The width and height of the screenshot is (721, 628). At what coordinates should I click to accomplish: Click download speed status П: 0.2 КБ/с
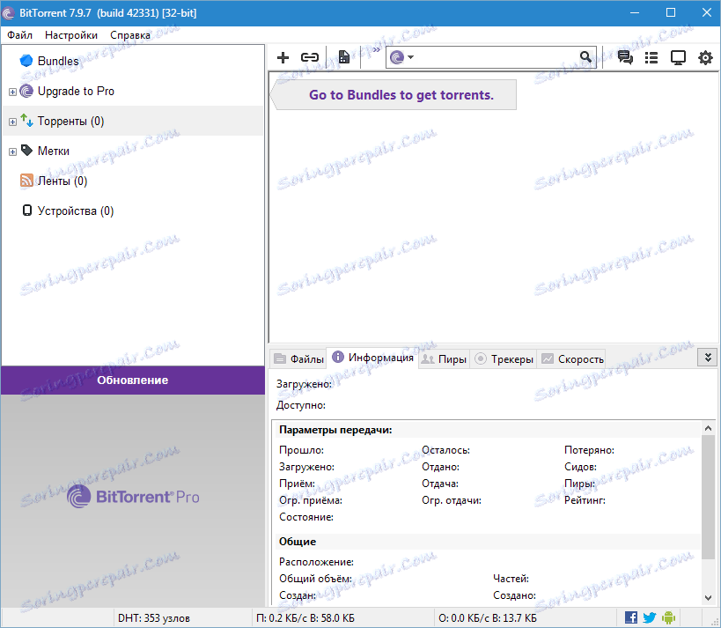(x=305, y=618)
